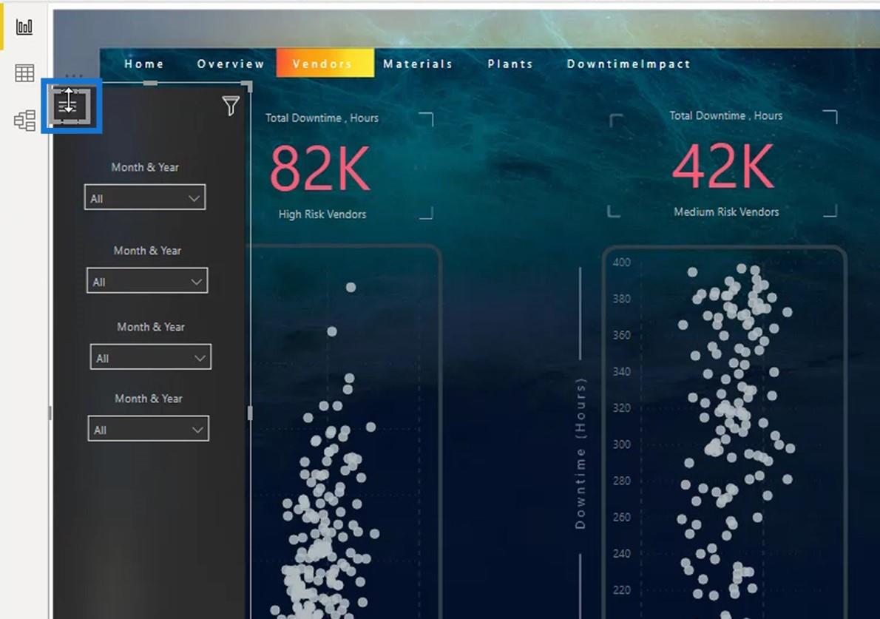The height and width of the screenshot is (619, 880).
Task: Open the Model relationships view icon
Action: tap(24, 120)
